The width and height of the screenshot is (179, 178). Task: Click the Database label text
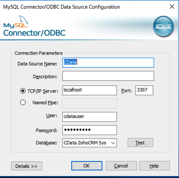(x=46, y=143)
